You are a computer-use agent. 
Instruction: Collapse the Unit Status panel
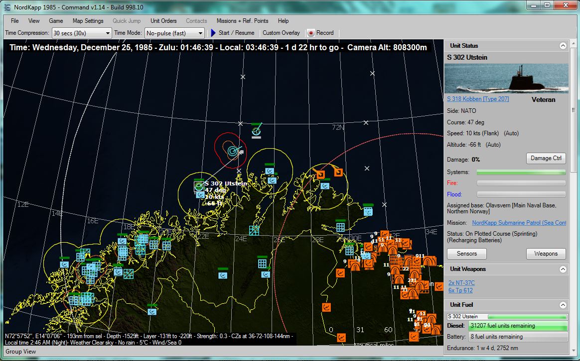click(563, 46)
